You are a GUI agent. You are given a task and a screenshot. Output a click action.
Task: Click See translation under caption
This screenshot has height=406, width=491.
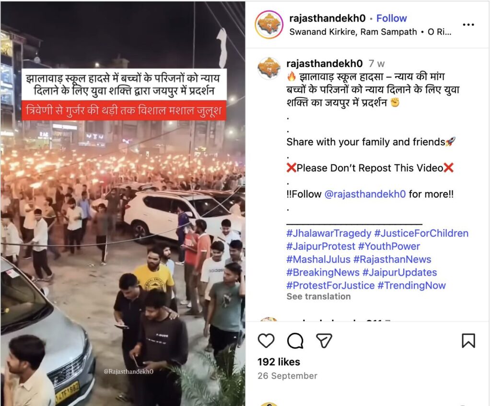click(318, 296)
